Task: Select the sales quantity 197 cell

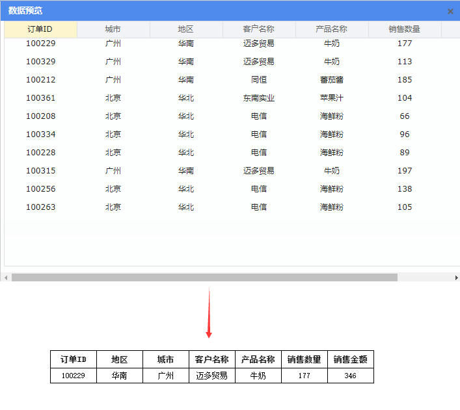Action: [x=405, y=171]
